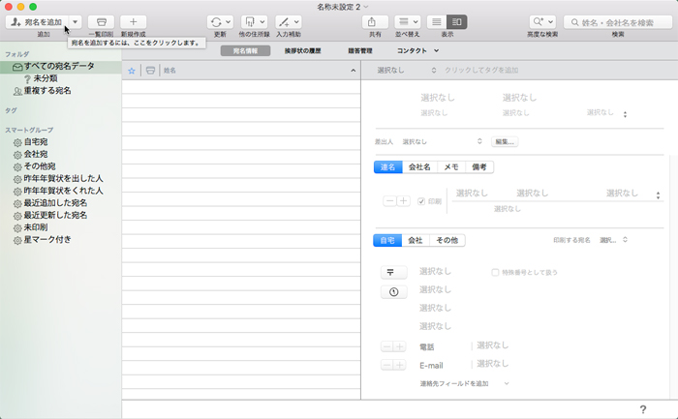678x419 pixels.
Task: Toggle the 印刷 checkbox
Action: [421, 201]
